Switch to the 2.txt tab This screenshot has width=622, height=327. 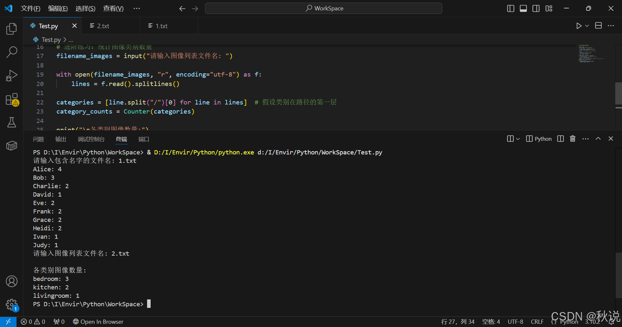pyautogui.click(x=110, y=26)
